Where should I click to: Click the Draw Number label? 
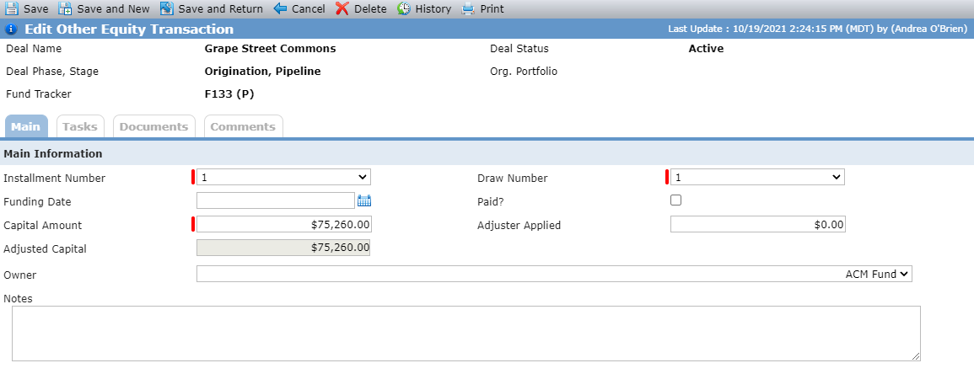point(513,178)
